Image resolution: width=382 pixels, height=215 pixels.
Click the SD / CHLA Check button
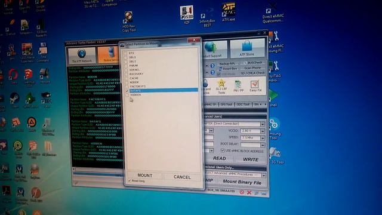[252, 73]
